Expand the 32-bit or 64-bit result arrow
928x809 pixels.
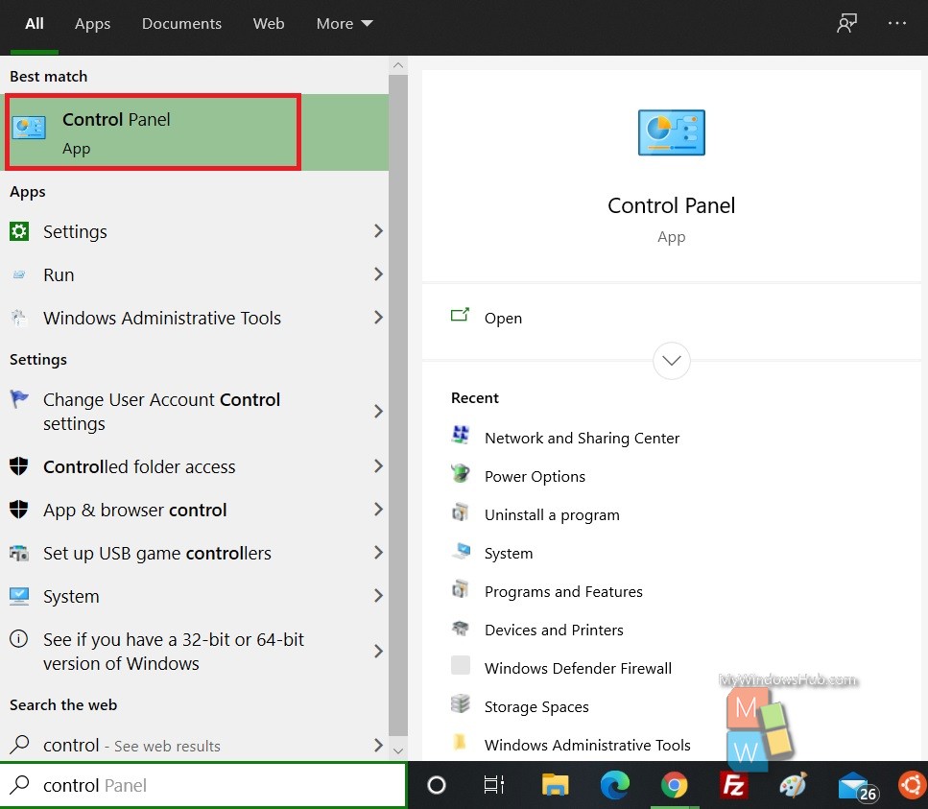(x=378, y=651)
